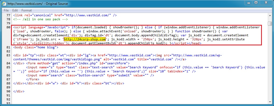This screenshot has width=274, height=106.
Task: Click the window title 'http://www.vastkid.com/ - Original Source'
Action: coord(38,3)
